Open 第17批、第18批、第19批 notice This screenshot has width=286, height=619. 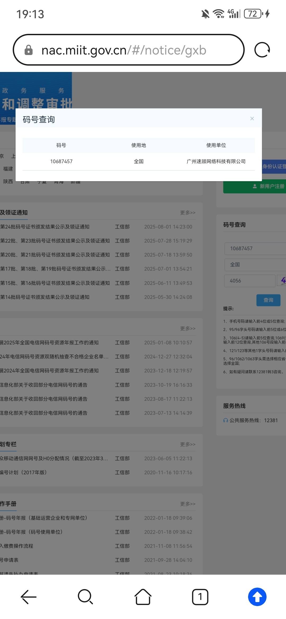pyautogui.click(x=55, y=269)
